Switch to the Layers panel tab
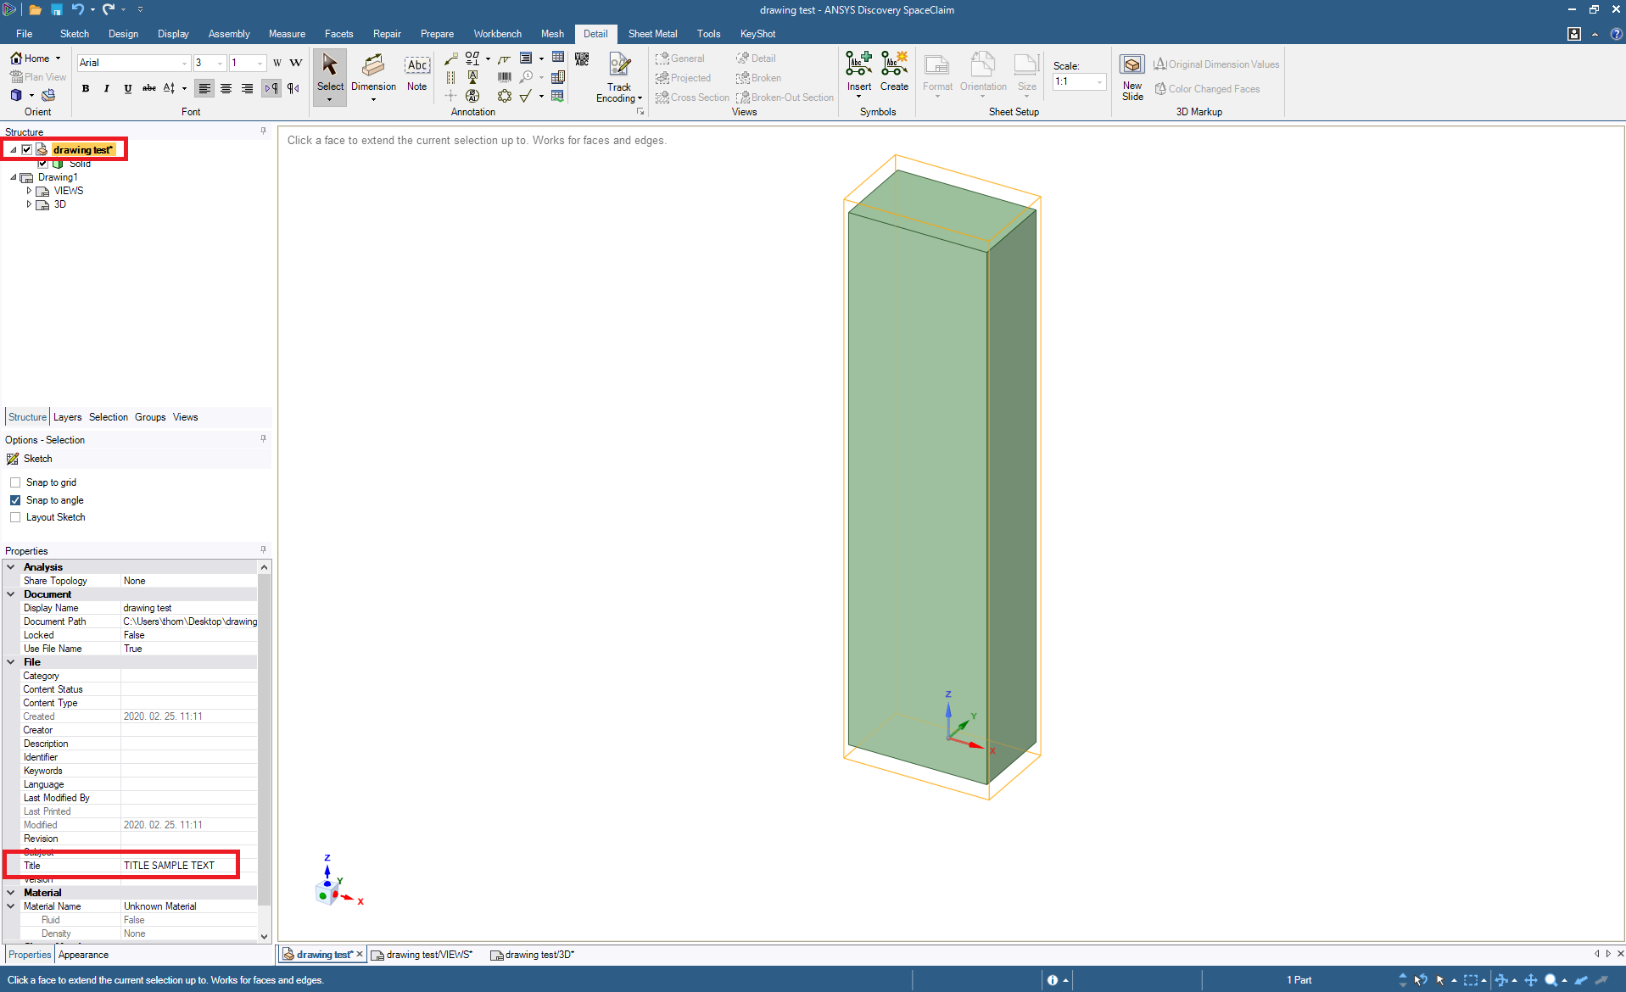Screen dimensions: 1626x992 click(67, 417)
